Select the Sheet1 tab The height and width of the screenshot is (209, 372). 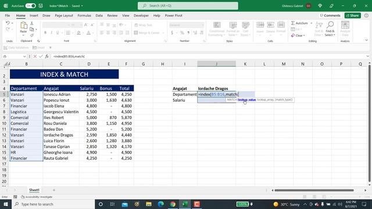34,190
